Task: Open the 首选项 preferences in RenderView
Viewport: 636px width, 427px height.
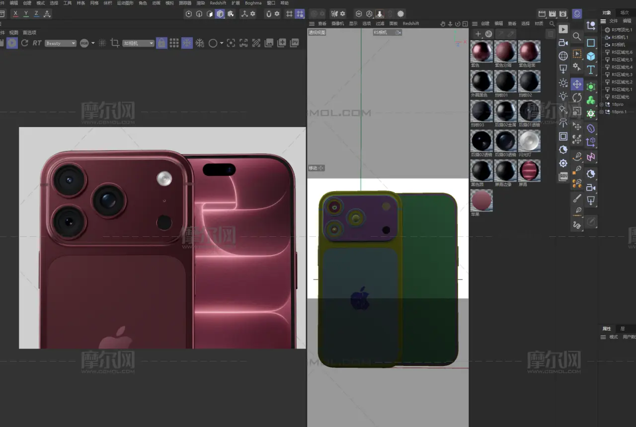Action: (29, 32)
